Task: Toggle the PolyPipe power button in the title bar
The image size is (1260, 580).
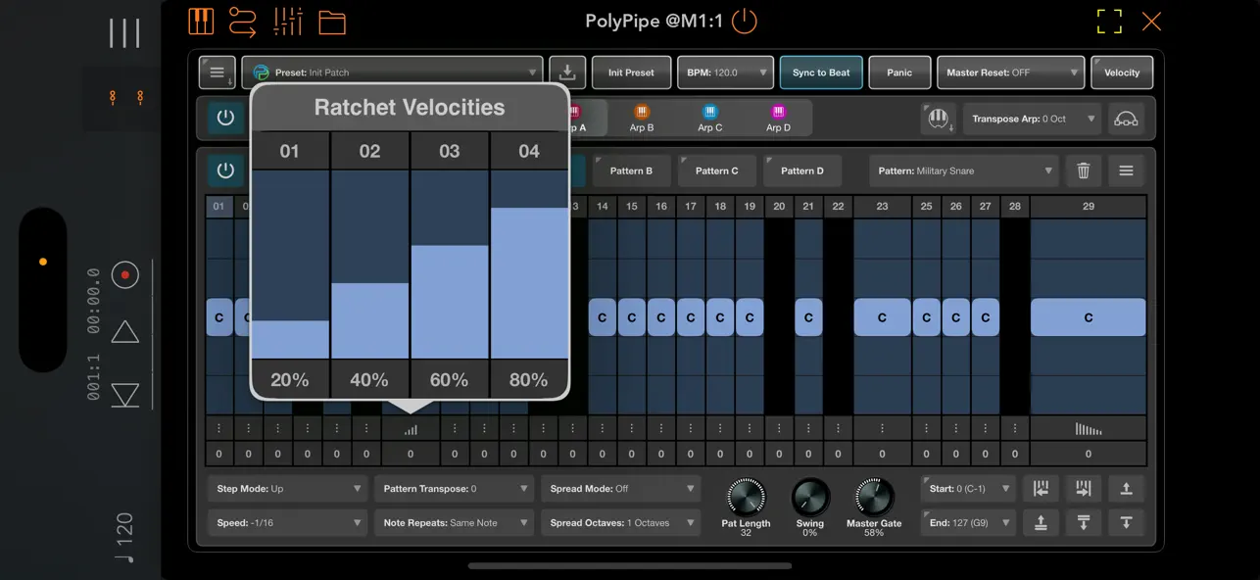Action: pos(744,21)
